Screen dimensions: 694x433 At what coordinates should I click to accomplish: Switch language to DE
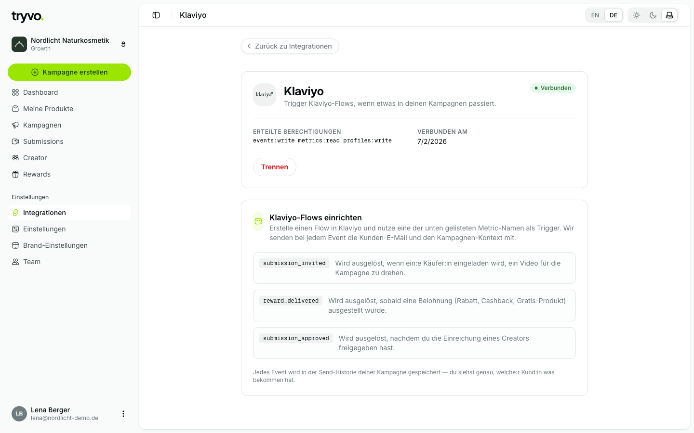pyautogui.click(x=614, y=15)
